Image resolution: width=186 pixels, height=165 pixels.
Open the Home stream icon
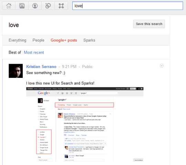click(x=9, y=6)
